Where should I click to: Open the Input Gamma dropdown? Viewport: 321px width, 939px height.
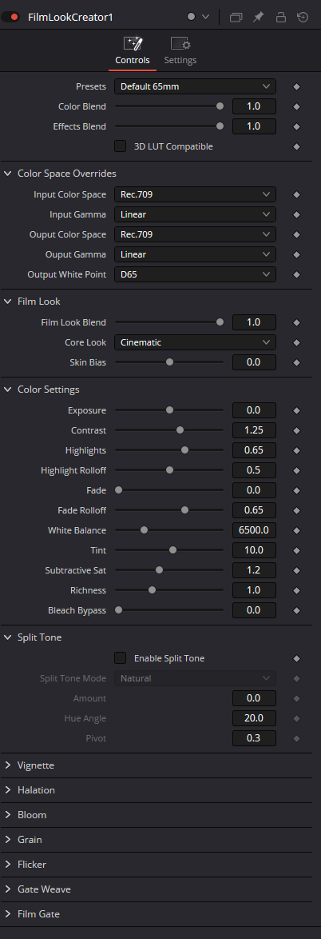195,214
